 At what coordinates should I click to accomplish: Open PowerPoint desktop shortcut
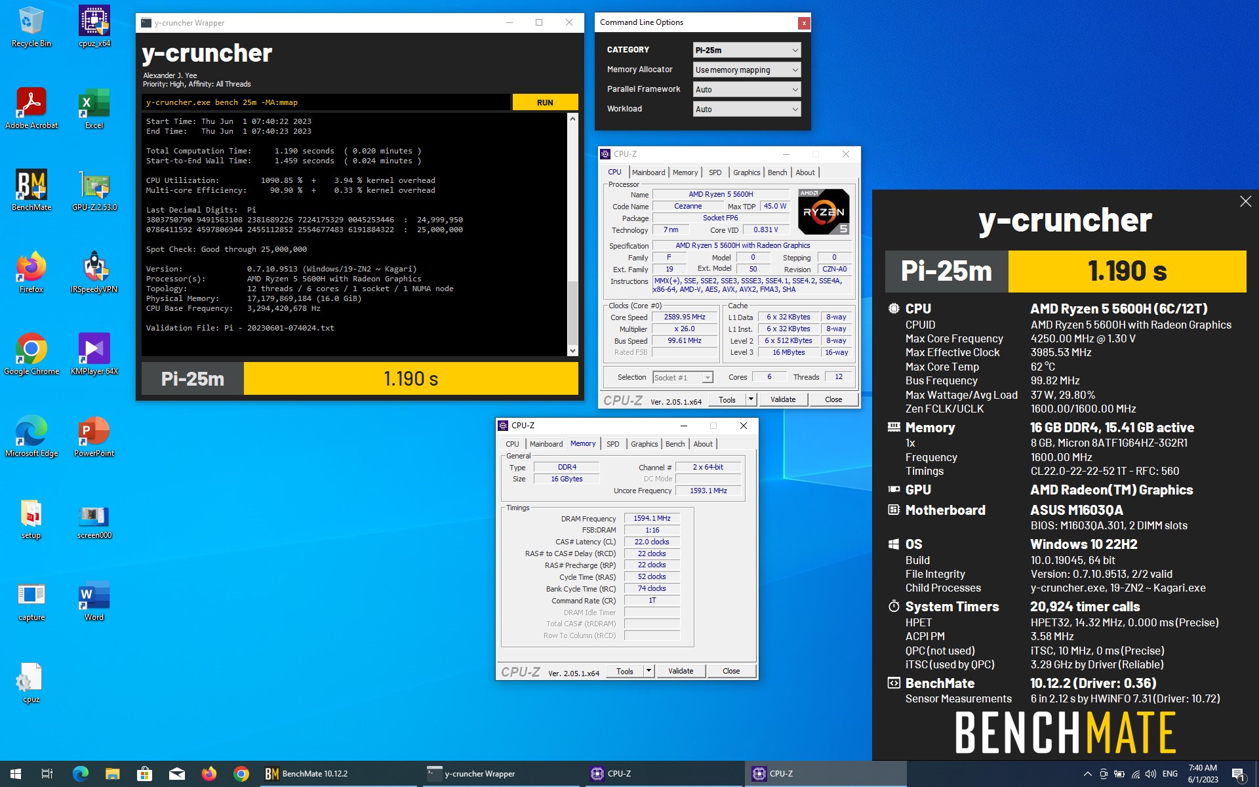click(94, 437)
